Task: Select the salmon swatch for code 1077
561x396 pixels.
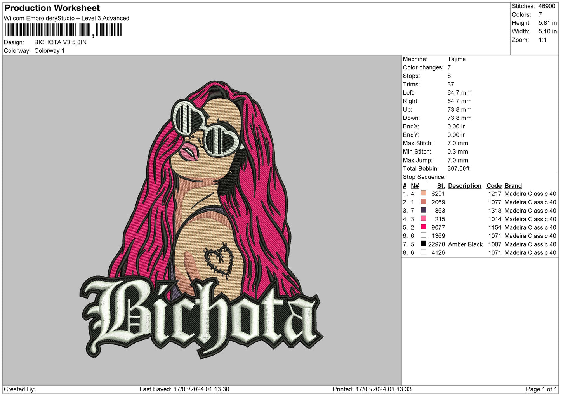Action: tap(423, 202)
